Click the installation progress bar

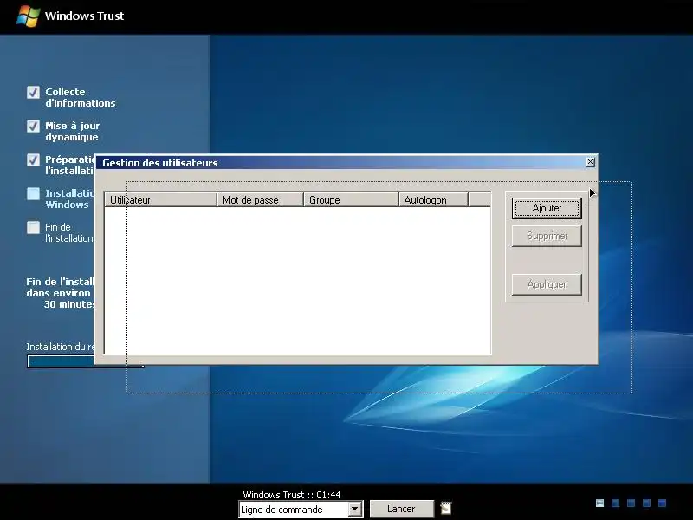[85, 361]
